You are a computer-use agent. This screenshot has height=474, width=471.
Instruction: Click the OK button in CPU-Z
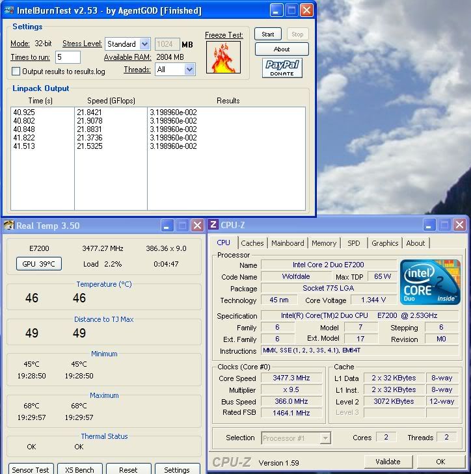441,462
